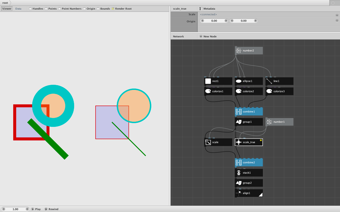This screenshot has width=340, height=212.
Task: Click the frame number field showing 1.00
Action: pos(15,209)
